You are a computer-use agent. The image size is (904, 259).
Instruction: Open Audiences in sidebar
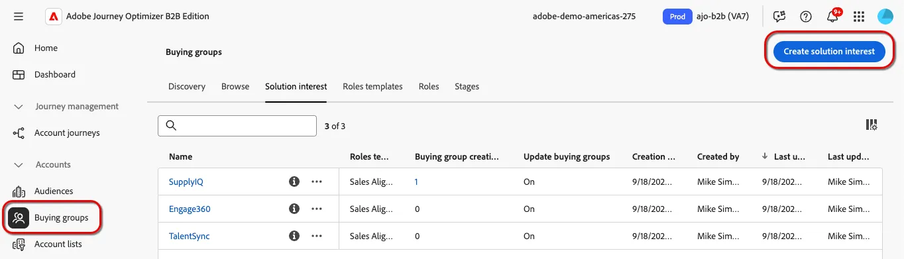click(54, 191)
